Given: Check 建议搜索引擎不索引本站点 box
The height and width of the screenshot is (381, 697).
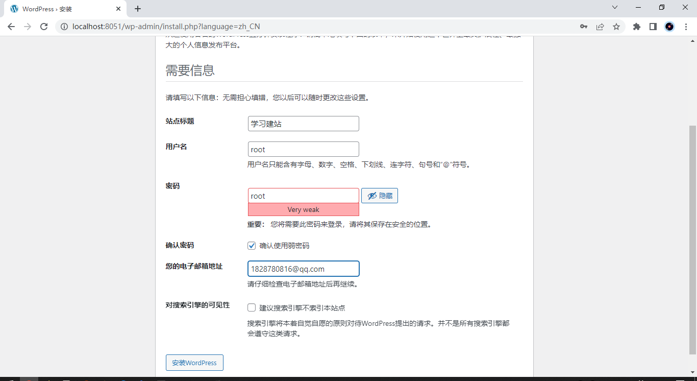Looking at the screenshot, I should 252,307.
